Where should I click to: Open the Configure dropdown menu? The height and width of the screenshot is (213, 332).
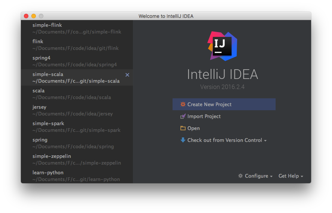pyautogui.click(x=257, y=176)
